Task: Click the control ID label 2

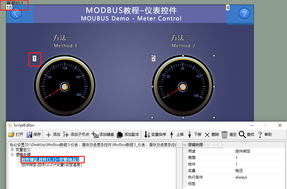Action: (x=153, y=58)
